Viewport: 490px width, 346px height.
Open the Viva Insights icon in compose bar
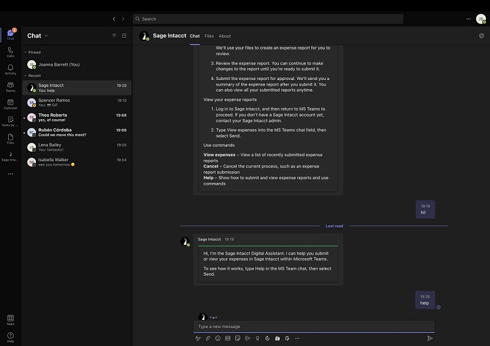click(x=277, y=338)
